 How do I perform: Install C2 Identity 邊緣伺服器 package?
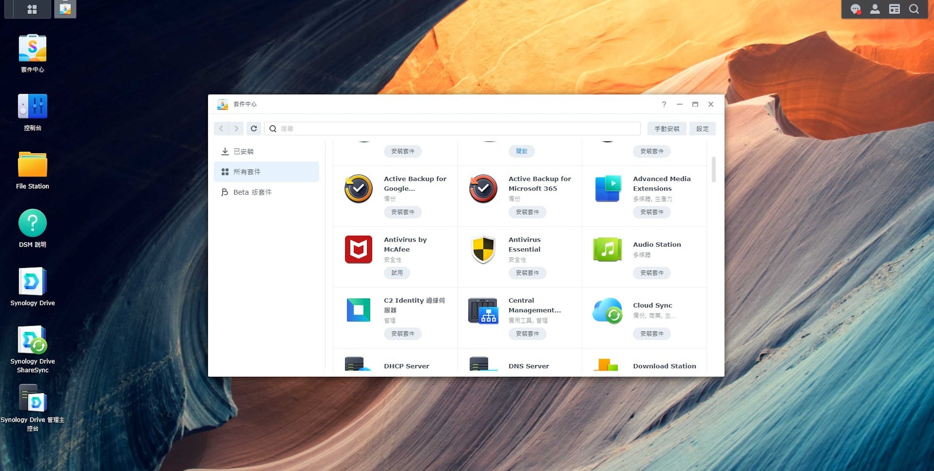point(403,334)
